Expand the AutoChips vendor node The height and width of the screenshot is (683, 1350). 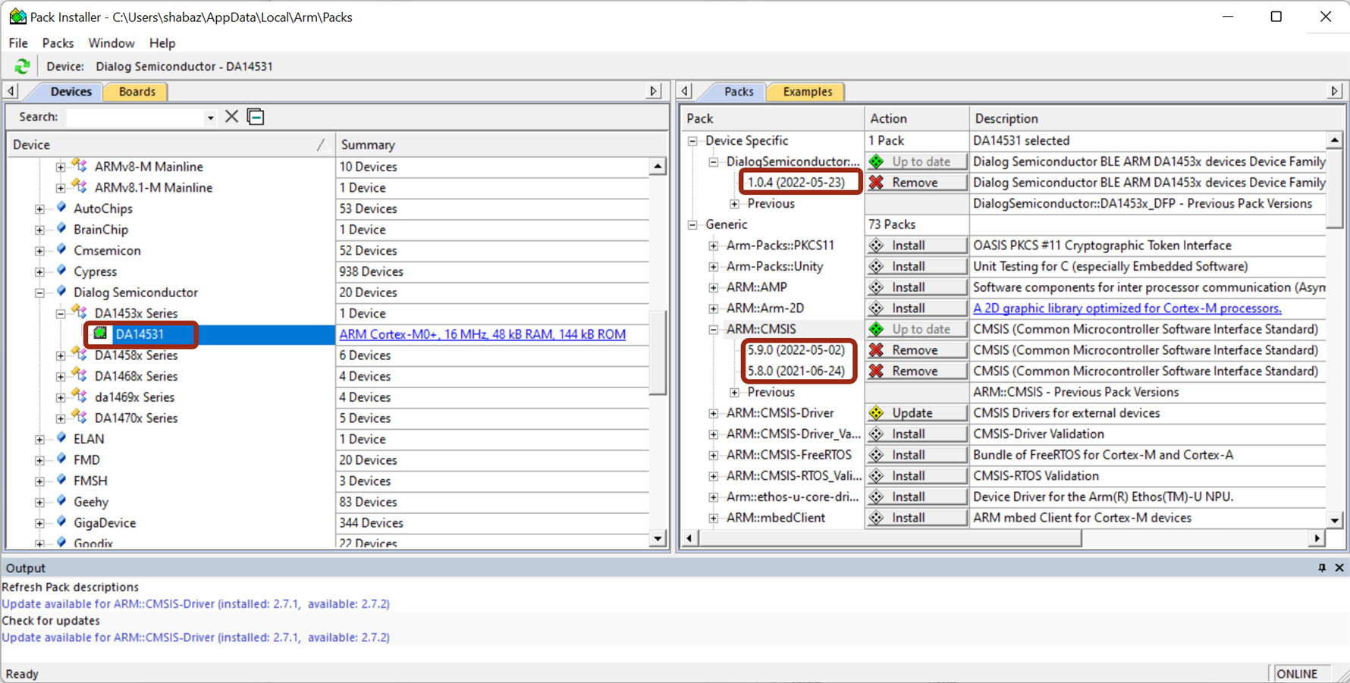39,208
